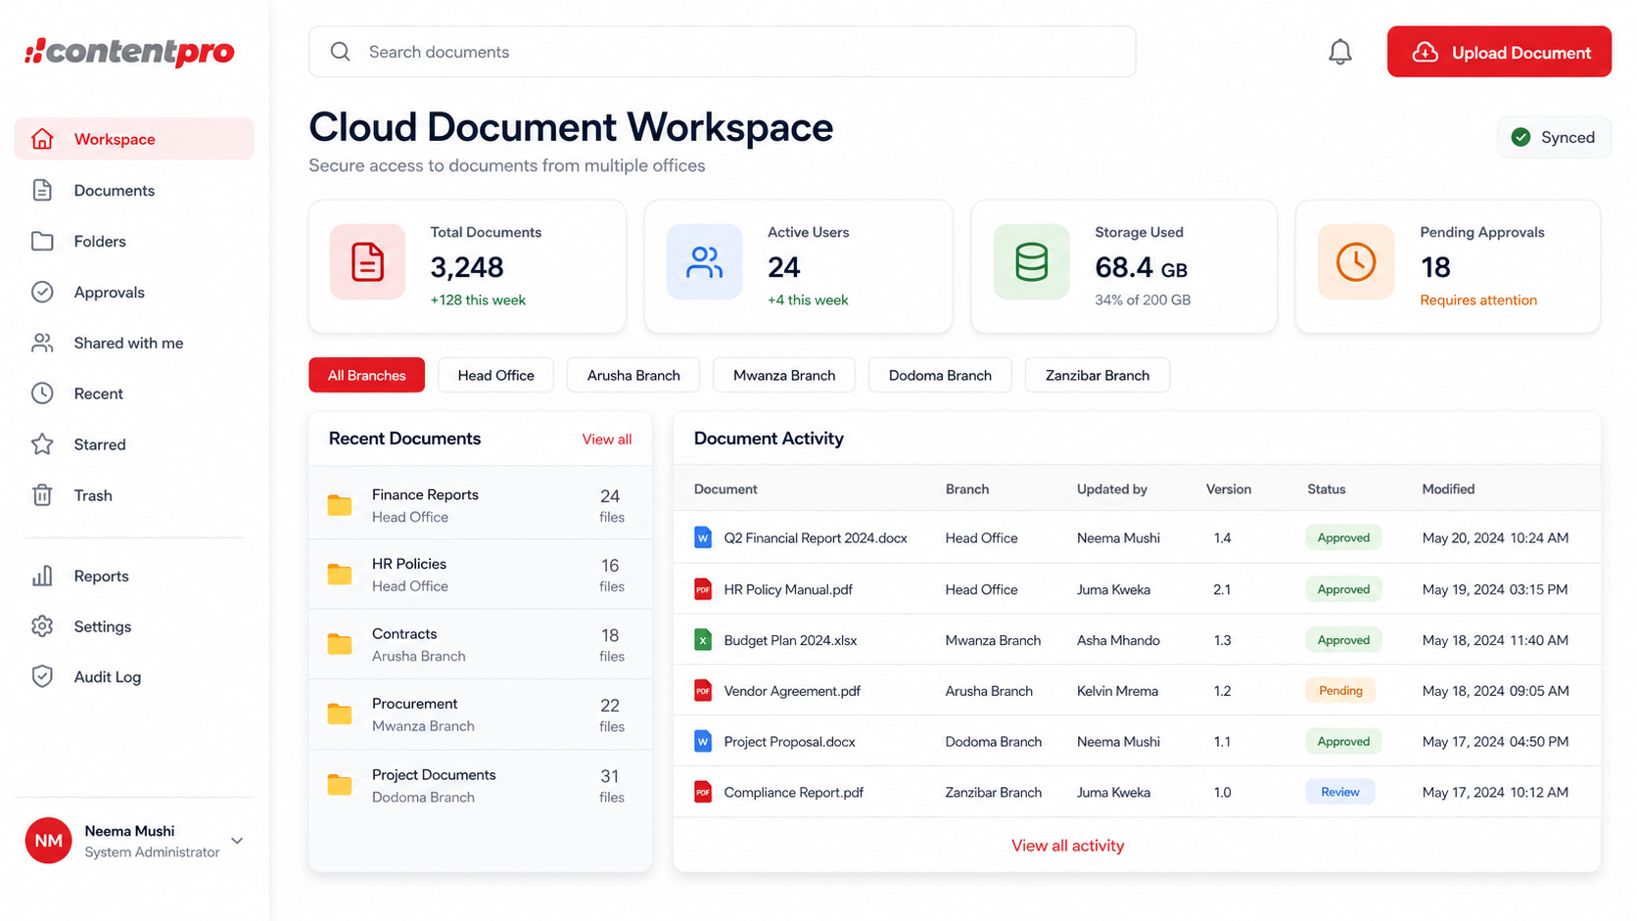1637x921 pixels.
Task: Click the Trash bin icon
Action: 42,495
